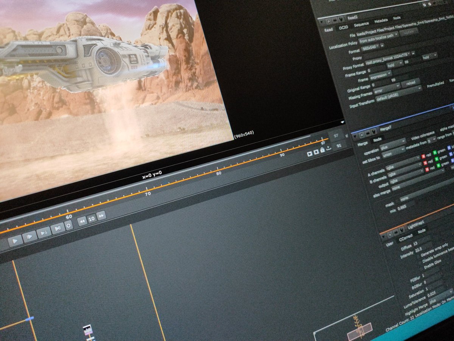Open the Format 960x540 dropdown
The height and width of the screenshot is (341, 454).
coord(370,48)
